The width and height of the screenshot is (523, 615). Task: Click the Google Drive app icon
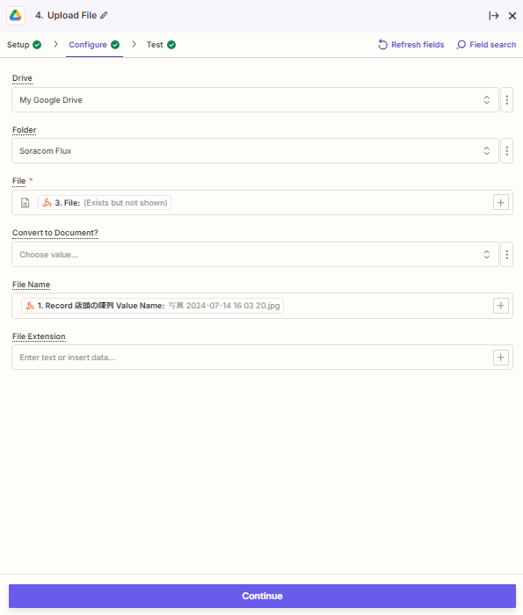[x=16, y=16]
